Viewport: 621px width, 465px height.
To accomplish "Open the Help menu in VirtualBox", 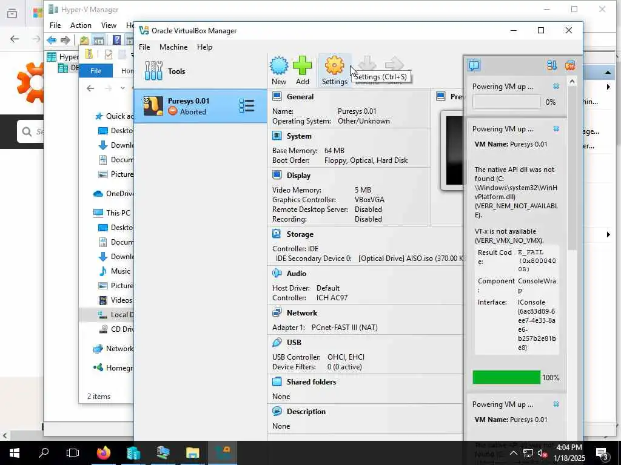I will (x=205, y=47).
